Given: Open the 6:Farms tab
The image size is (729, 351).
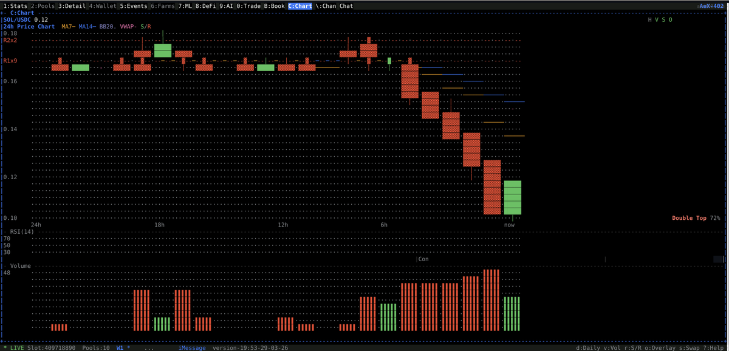Looking at the screenshot, I should [x=163, y=6].
